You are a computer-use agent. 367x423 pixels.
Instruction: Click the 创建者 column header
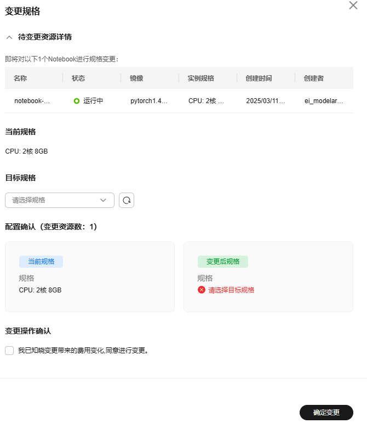pyautogui.click(x=313, y=78)
